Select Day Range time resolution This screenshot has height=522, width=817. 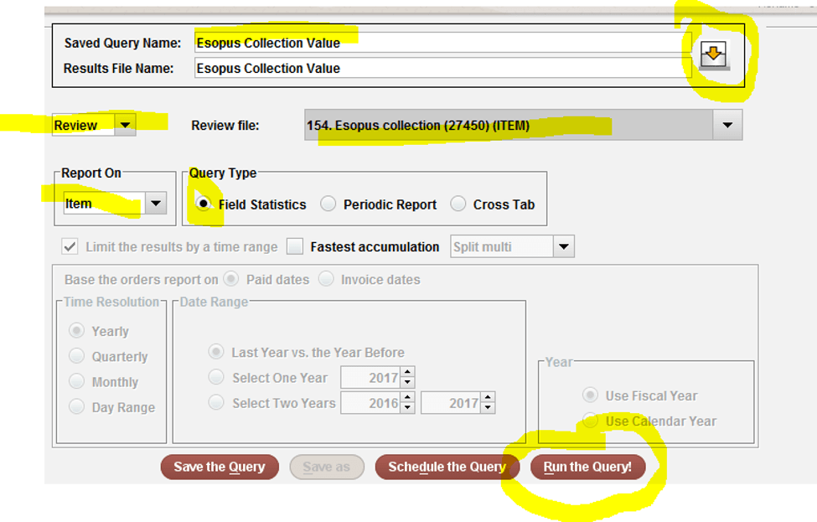pyautogui.click(x=76, y=406)
